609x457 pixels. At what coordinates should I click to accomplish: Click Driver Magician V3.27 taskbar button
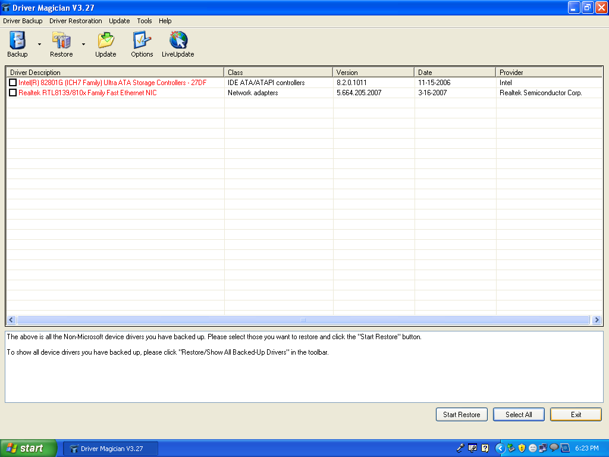111,449
